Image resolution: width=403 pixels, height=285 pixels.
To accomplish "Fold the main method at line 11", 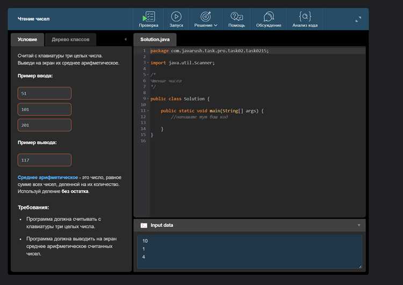I will click(148, 111).
